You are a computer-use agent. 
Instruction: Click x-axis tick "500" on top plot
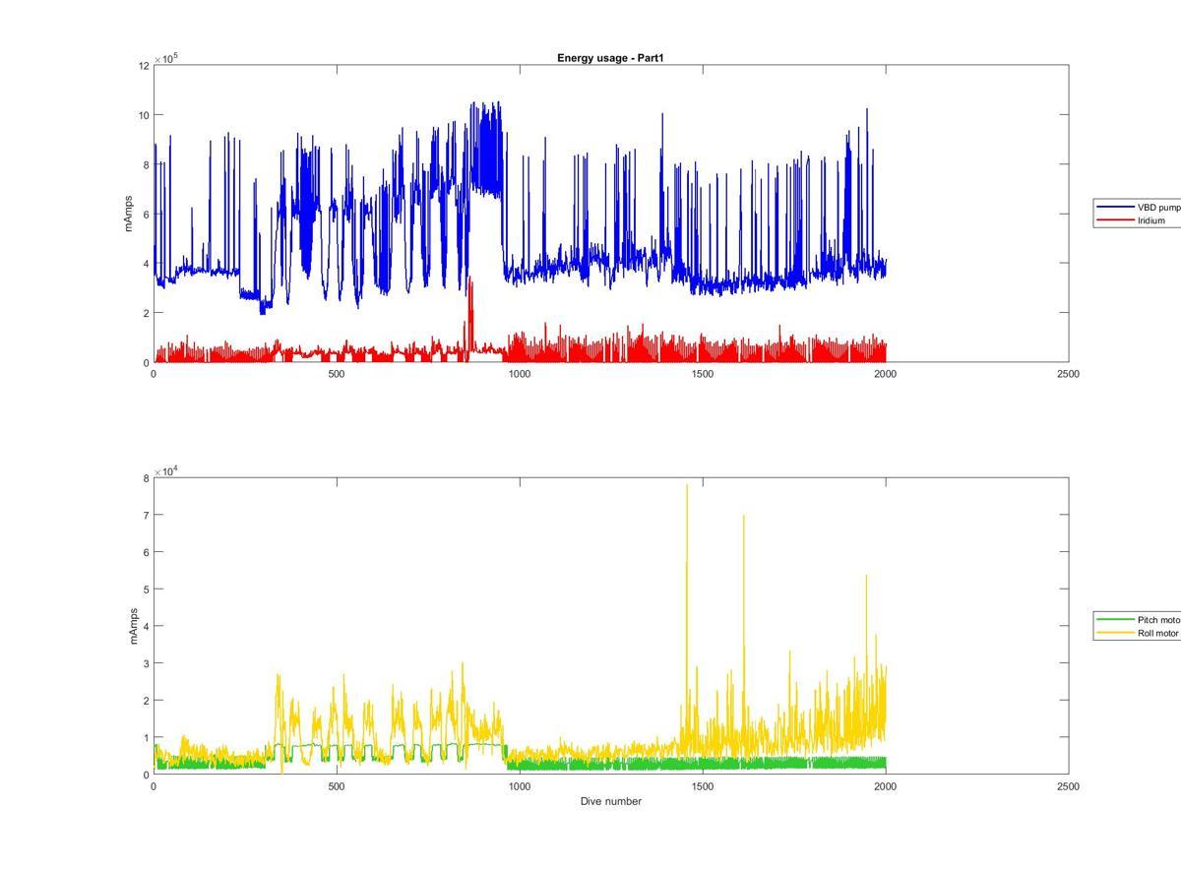pyautogui.click(x=337, y=374)
